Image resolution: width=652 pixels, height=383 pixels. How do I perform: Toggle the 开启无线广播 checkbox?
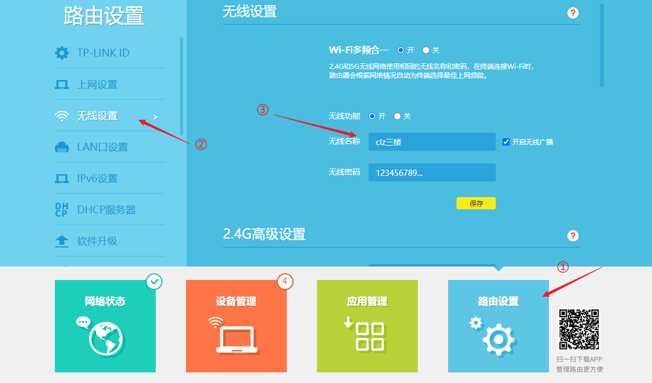[506, 142]
